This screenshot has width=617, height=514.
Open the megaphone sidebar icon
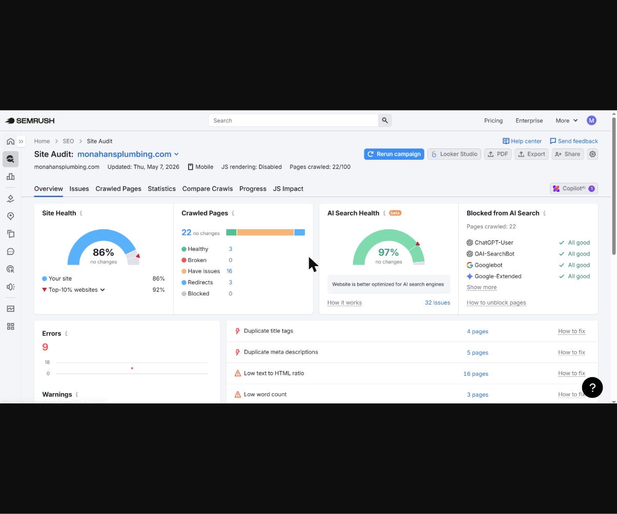point(10,287)
